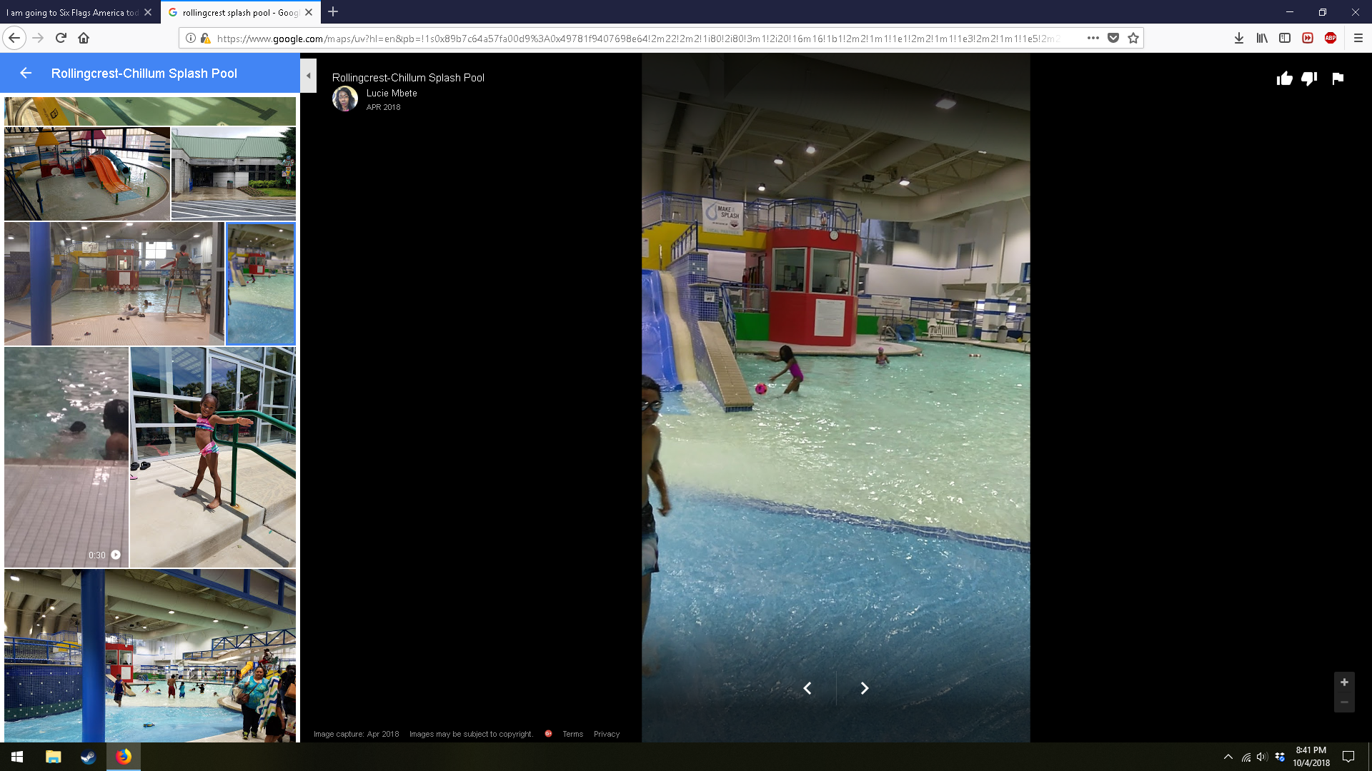1372x771 pixels.
Task: Click the thumbs up icon
Action: 1284,79
